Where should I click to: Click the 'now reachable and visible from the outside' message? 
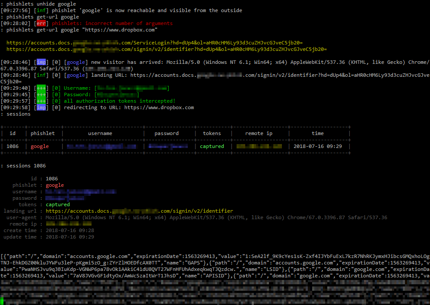click(178, 10)
